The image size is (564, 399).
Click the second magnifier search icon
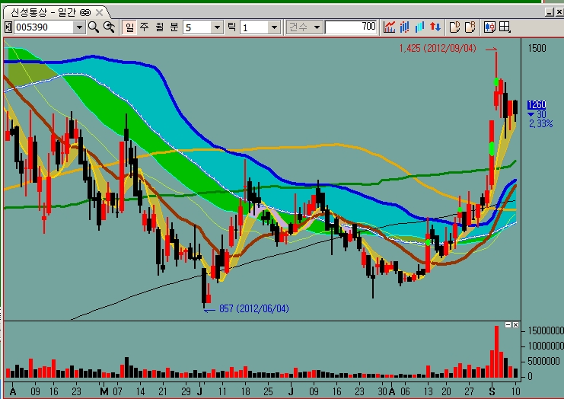point(109,27)
